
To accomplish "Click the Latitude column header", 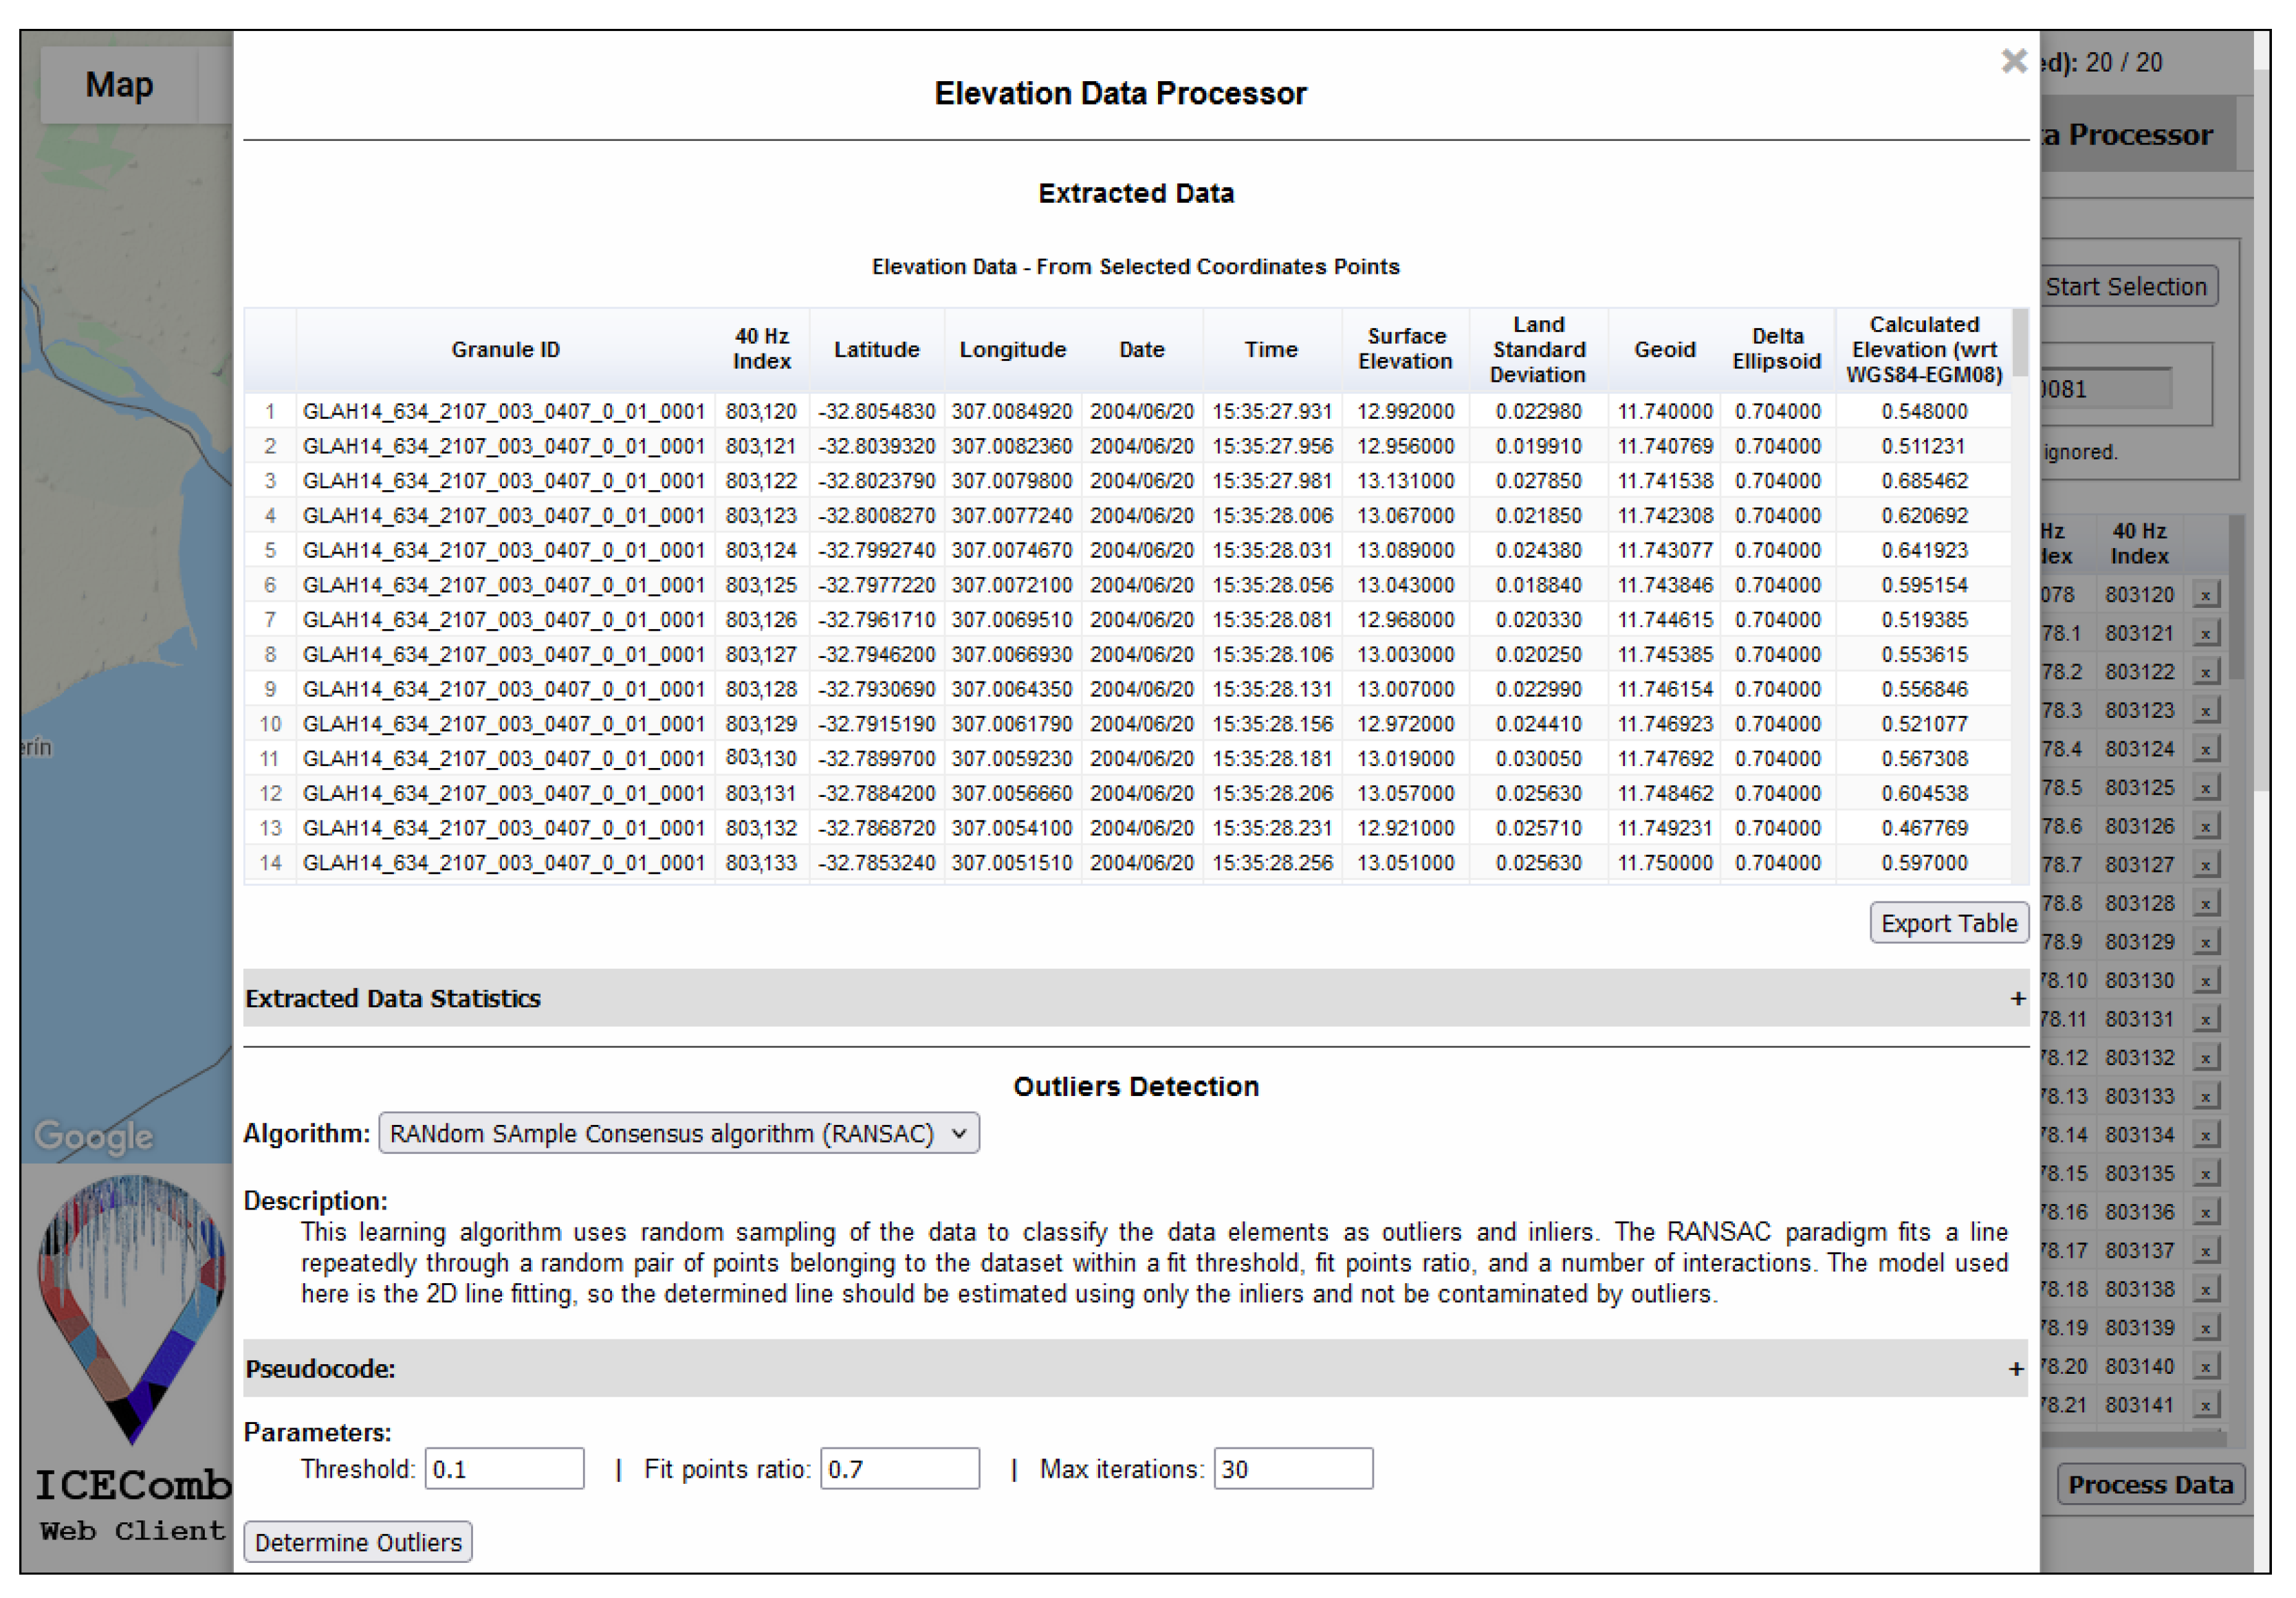I will pos(877,350).
